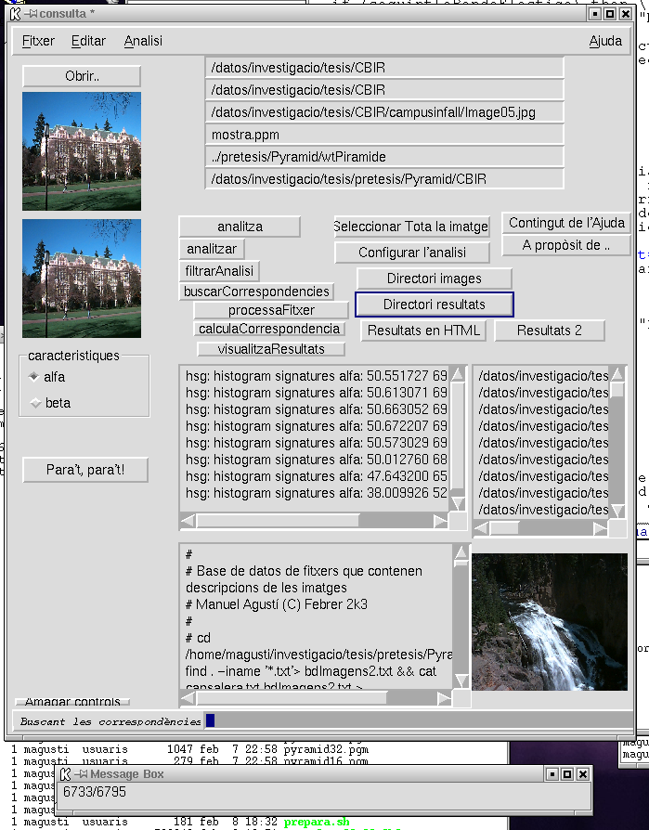Minimize the consulta window
The height and width of the screenshot is (830, 649).
595,14
